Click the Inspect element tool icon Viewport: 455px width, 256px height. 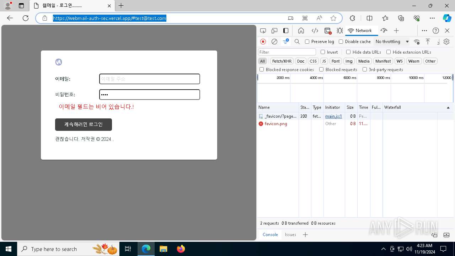click(263, 31)
